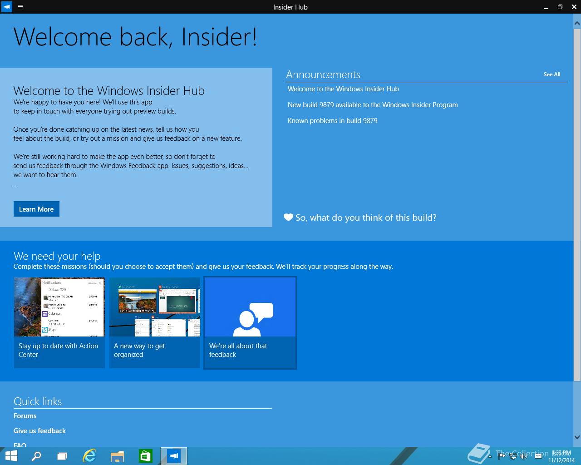
Task: Open the taskbar Search magnifier
Action: click(x=36, y=456)
